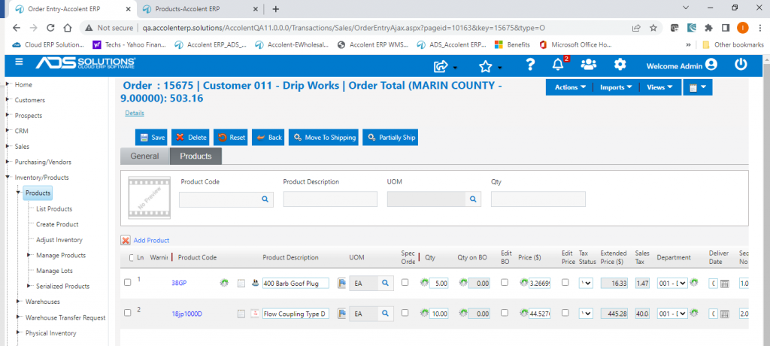770x346 pixels.
Task: Check Edit BO for the 38GP row
Action: [504, 283]
